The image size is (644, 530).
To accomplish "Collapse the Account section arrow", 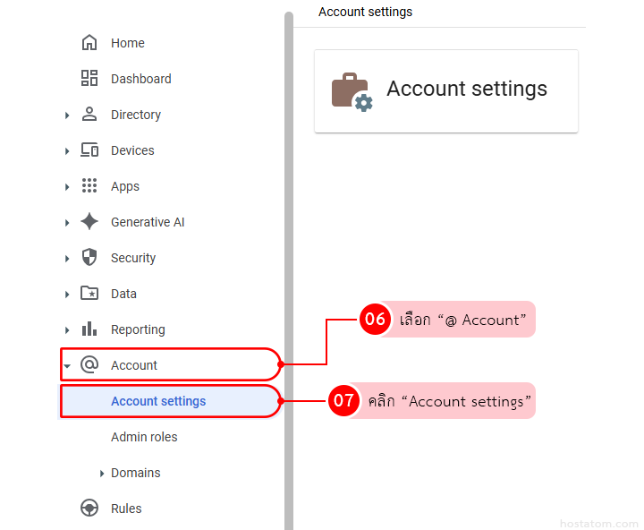I will point(67,366).
